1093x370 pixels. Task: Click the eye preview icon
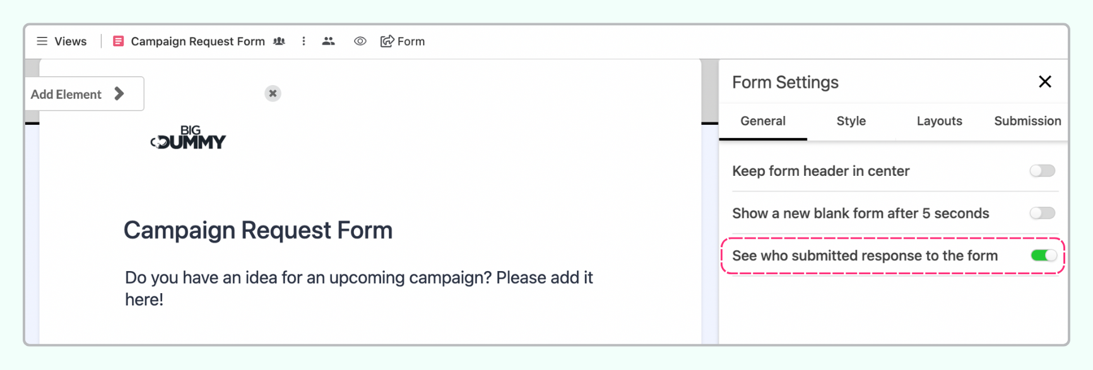click(360, 42)
